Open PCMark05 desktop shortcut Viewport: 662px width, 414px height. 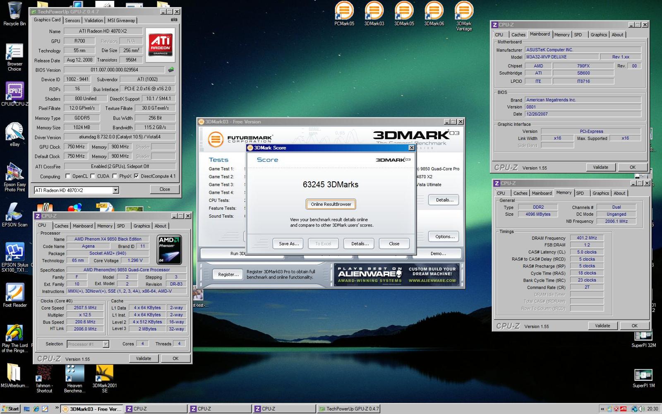pos(344,14)
